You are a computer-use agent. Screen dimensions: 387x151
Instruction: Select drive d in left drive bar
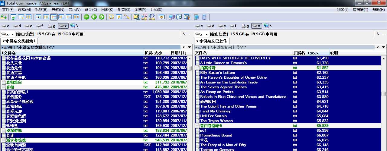click(17, 26)
